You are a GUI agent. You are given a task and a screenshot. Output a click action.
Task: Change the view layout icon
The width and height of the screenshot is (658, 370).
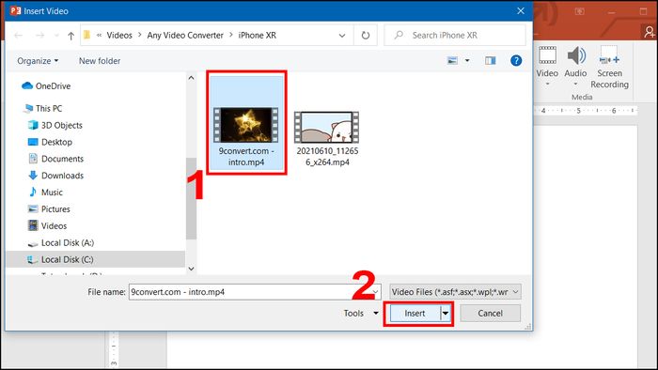[x=452, y=61]
